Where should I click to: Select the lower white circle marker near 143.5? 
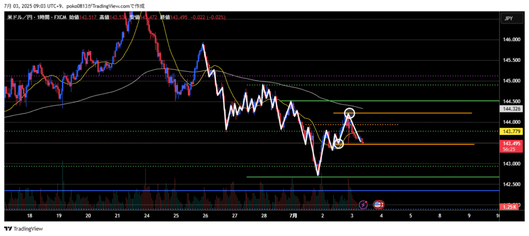339,144
